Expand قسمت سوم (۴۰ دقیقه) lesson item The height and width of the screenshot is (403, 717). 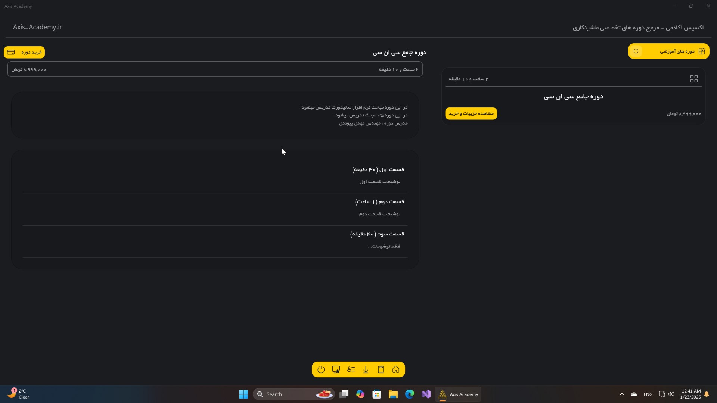pyautogui.click(x=377, y=234)
